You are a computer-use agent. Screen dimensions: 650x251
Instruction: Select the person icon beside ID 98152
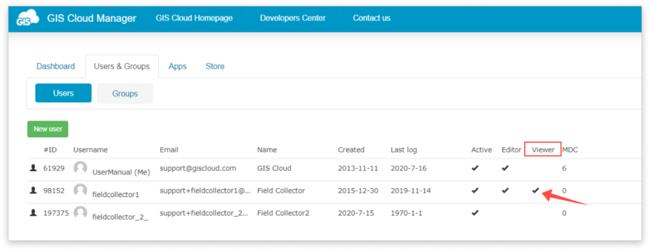point(33,191)
